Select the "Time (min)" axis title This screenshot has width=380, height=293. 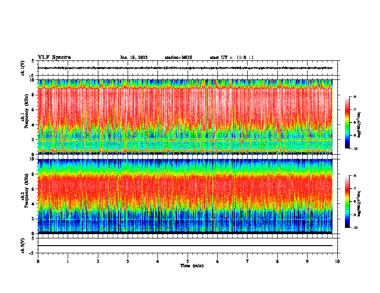pos(192,266)
